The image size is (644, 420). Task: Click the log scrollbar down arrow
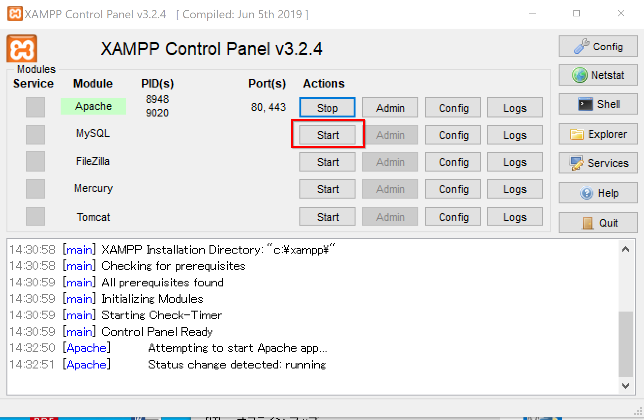[x=626, y=386]
